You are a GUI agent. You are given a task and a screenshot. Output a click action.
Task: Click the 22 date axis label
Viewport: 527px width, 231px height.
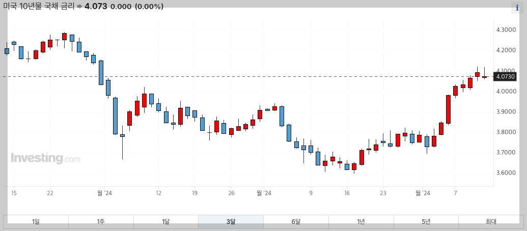(50, 193)
